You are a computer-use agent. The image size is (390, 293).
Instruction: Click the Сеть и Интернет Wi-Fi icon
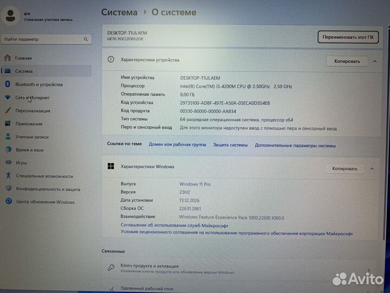point(8,97)
